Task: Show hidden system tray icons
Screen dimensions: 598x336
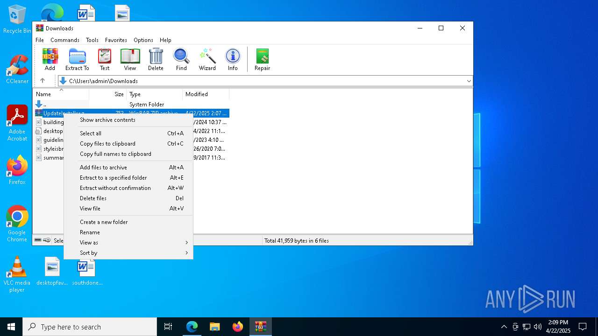Action: (x=504, y=327)
